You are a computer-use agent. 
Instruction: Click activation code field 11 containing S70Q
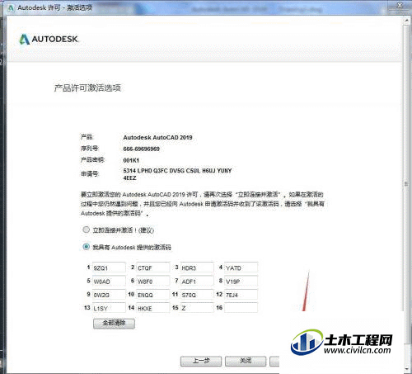197,295
